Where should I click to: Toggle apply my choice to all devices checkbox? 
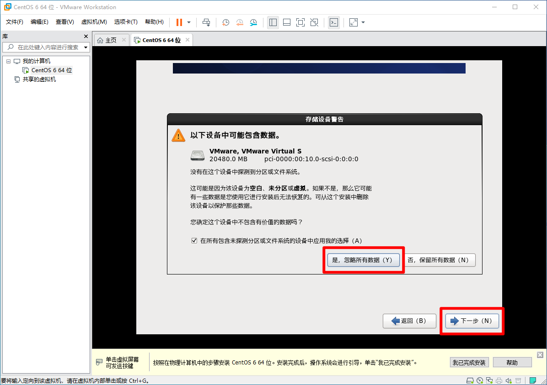pyautogui.click(x=194, y=240)
